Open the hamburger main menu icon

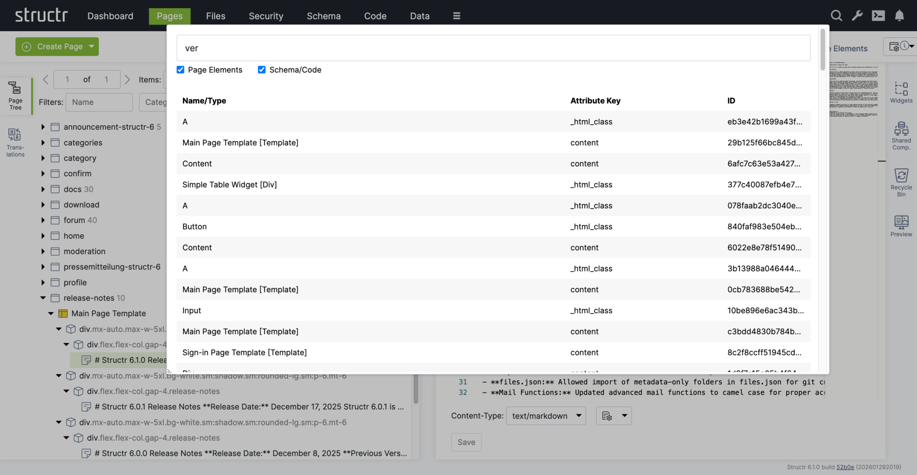click(457, 16)
